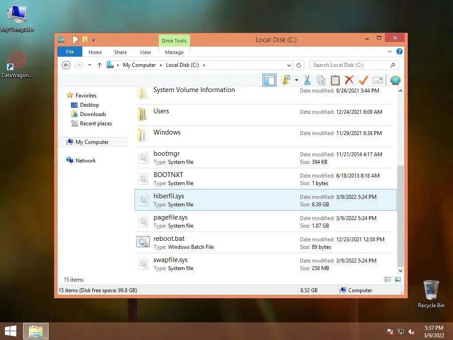
Task: Switch to the Home ribbon tab
Action: 95,52
